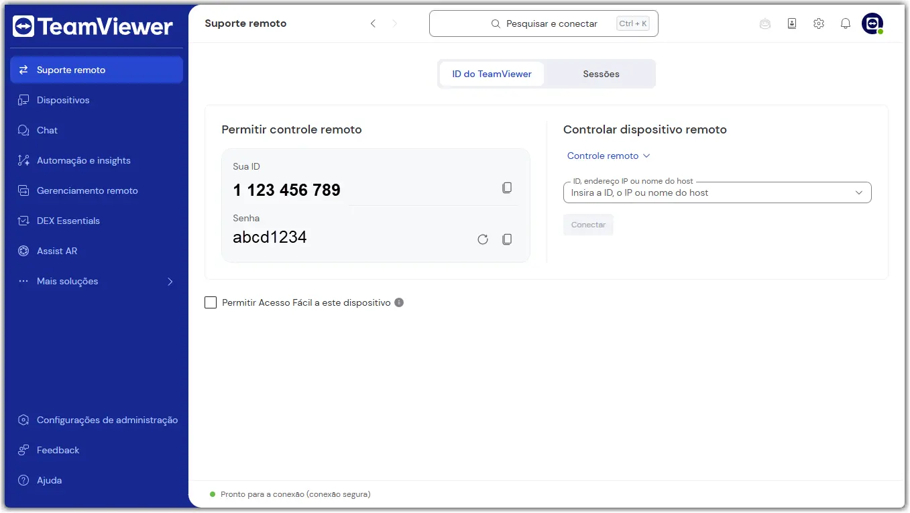Viewport: 910px width, 513px height.
Task: Click the password text abcd1234
Action: click(270, 237)
